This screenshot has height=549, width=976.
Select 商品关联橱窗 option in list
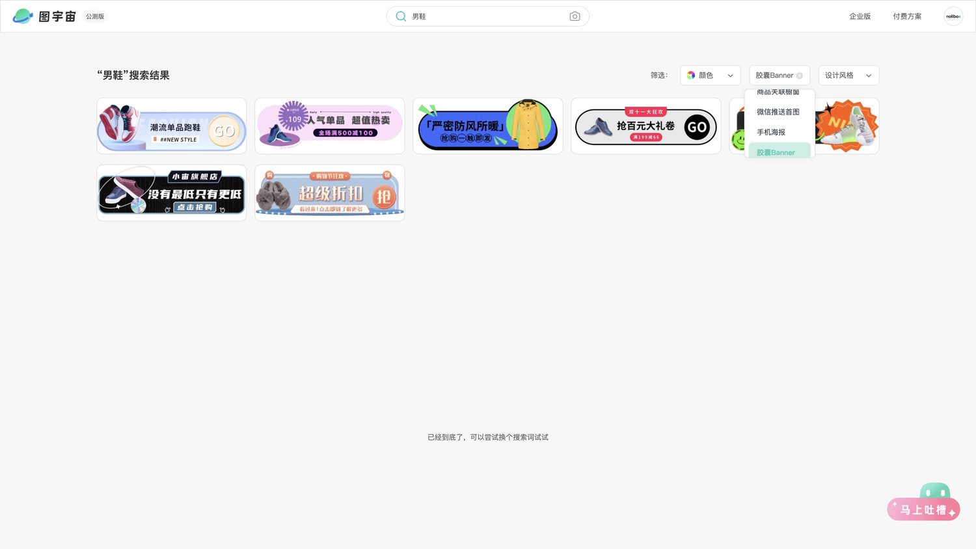click(778, 93)
